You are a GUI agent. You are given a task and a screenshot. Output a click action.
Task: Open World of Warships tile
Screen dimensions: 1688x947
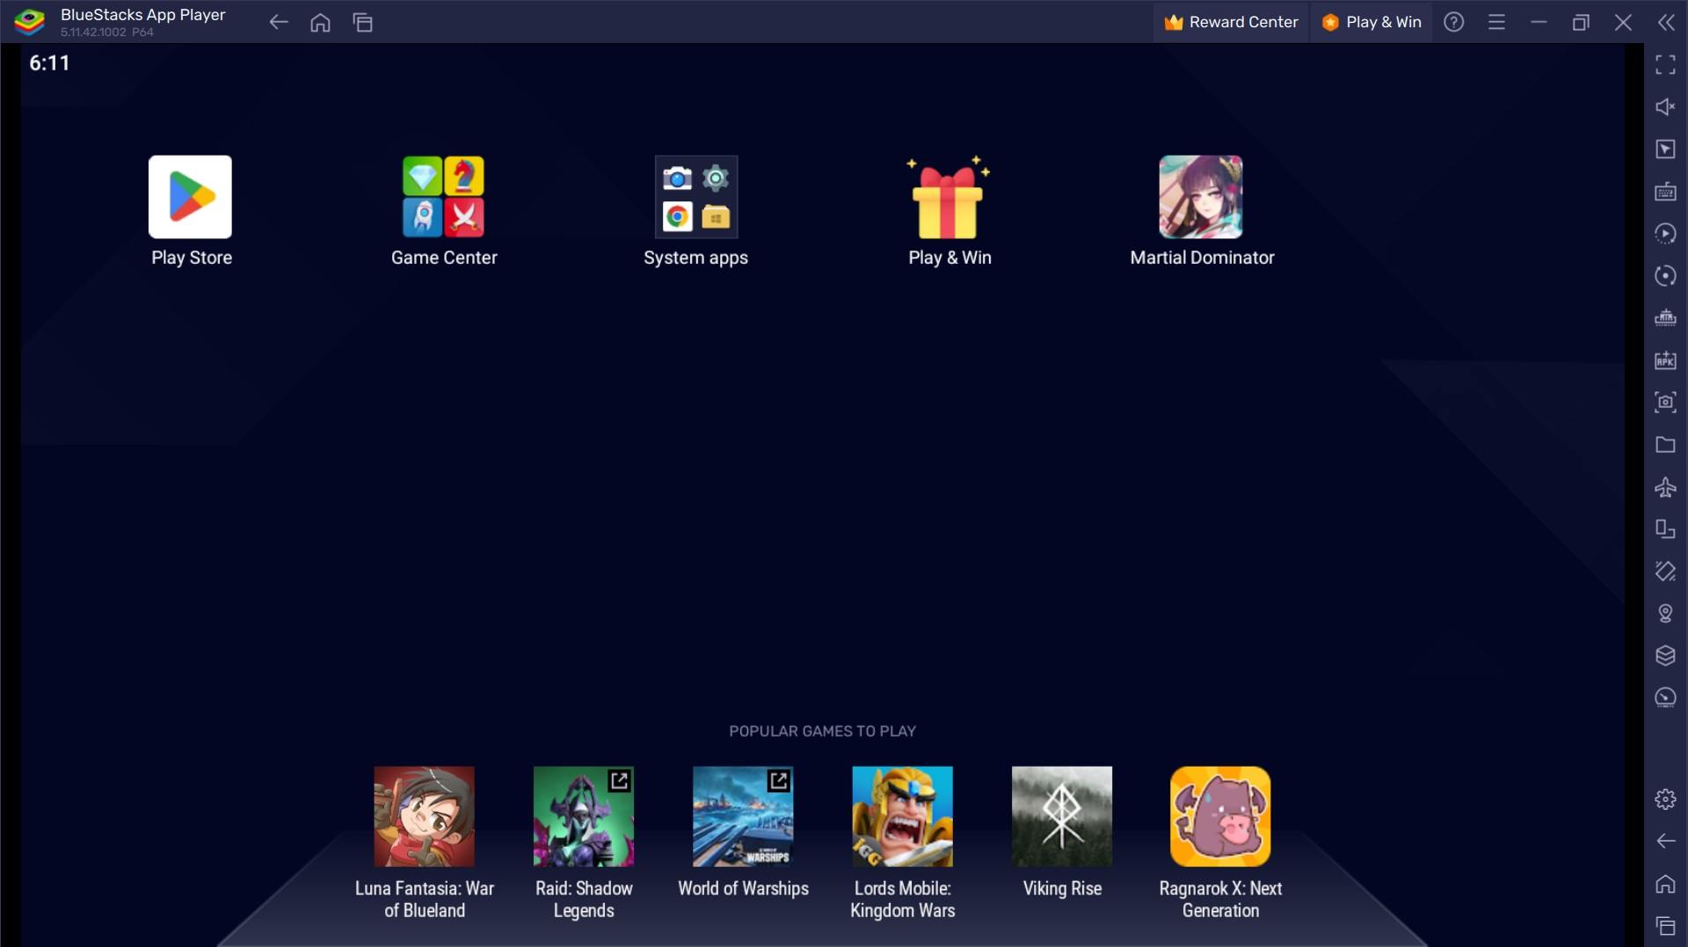pos(743,816)
